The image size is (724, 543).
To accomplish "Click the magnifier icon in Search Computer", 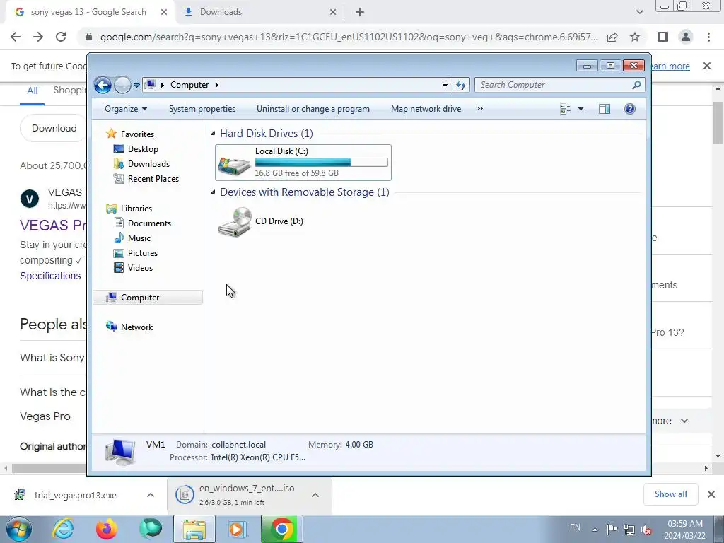I will pos(636,85).
